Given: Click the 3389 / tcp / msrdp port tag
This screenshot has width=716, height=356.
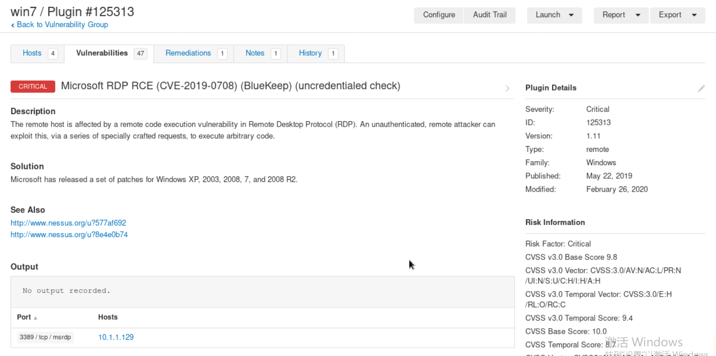Looking at the screenshot, I should click(x=46, y=337).
